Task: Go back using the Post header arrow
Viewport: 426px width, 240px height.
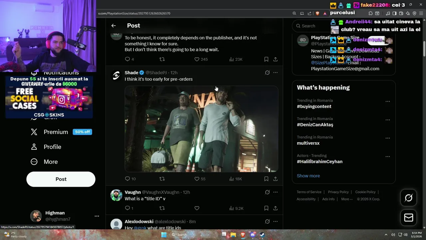Action: pyautogui.click(x=113, y=26)
